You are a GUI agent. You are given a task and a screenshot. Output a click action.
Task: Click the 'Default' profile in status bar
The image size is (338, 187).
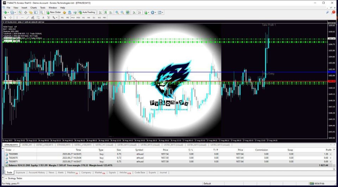207,184
